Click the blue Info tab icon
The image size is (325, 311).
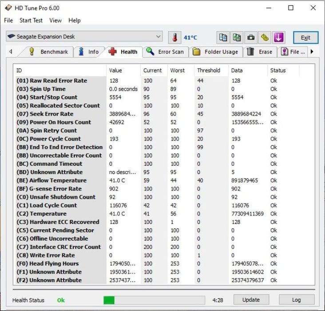[x=81, y=52]
